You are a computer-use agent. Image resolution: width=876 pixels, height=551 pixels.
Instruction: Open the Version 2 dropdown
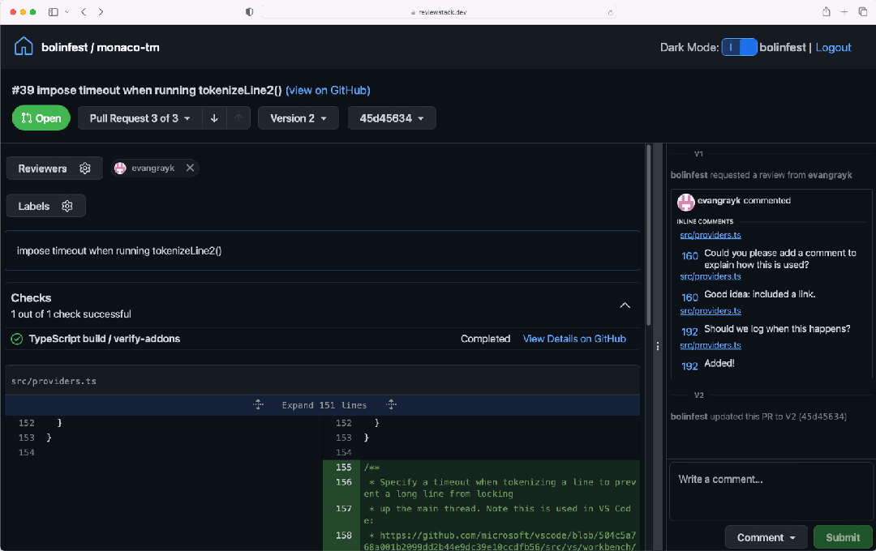pyautogui.click(x=298, y=118)
